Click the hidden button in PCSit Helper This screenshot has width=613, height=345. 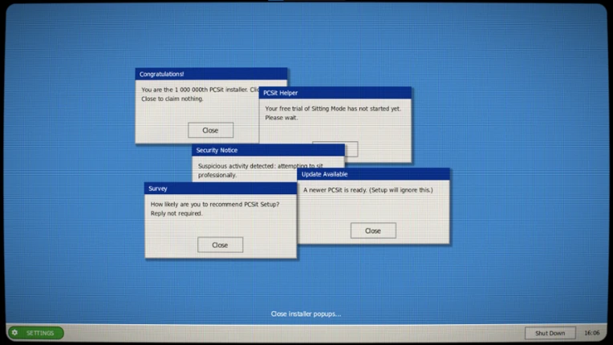click(x=351, y=149)
